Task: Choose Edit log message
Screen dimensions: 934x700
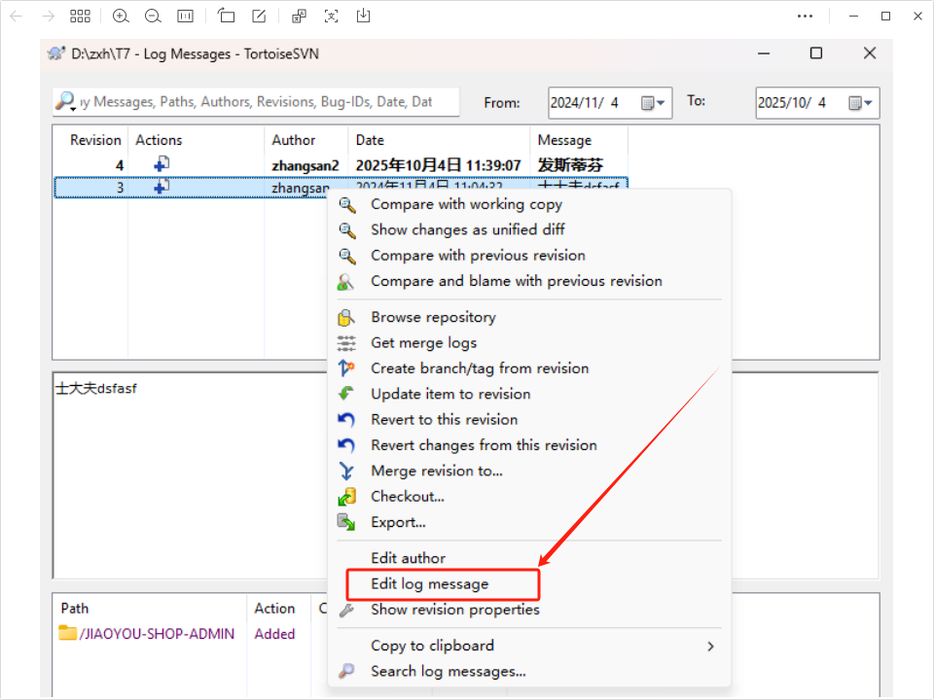Action: 529,584
